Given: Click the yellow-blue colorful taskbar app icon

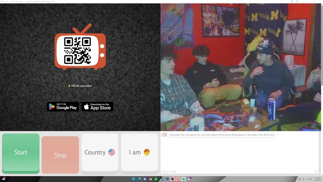Looking at the screenshot, I should pos(178,179).
